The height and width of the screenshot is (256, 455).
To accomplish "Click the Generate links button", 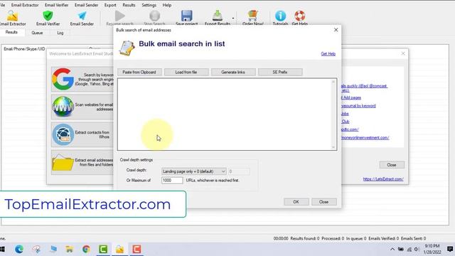I will [x=233, y=72].
